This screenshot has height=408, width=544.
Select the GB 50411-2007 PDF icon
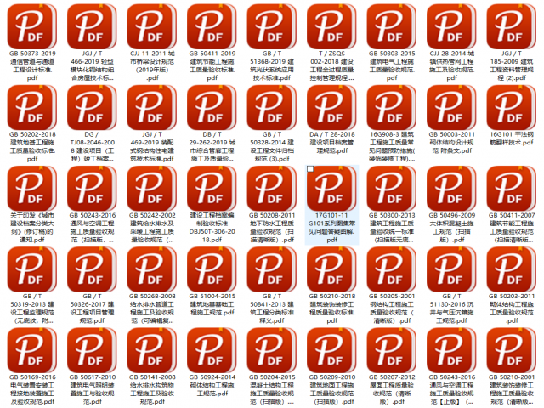coord(512,189)
